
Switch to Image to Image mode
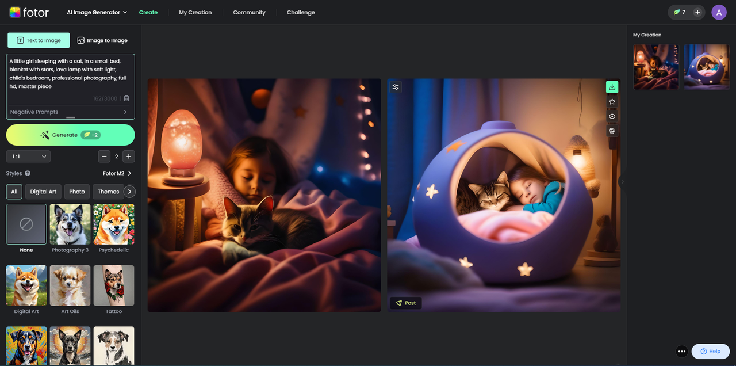pos(102,40)
